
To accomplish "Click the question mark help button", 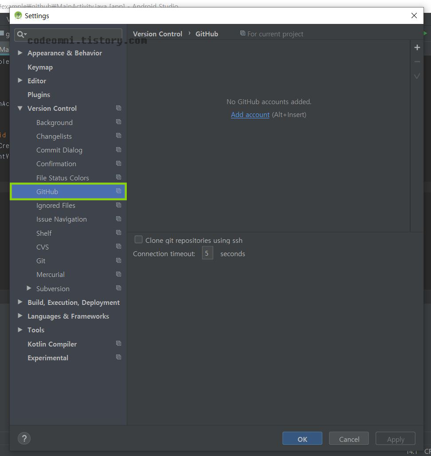I will coord(24,438).
